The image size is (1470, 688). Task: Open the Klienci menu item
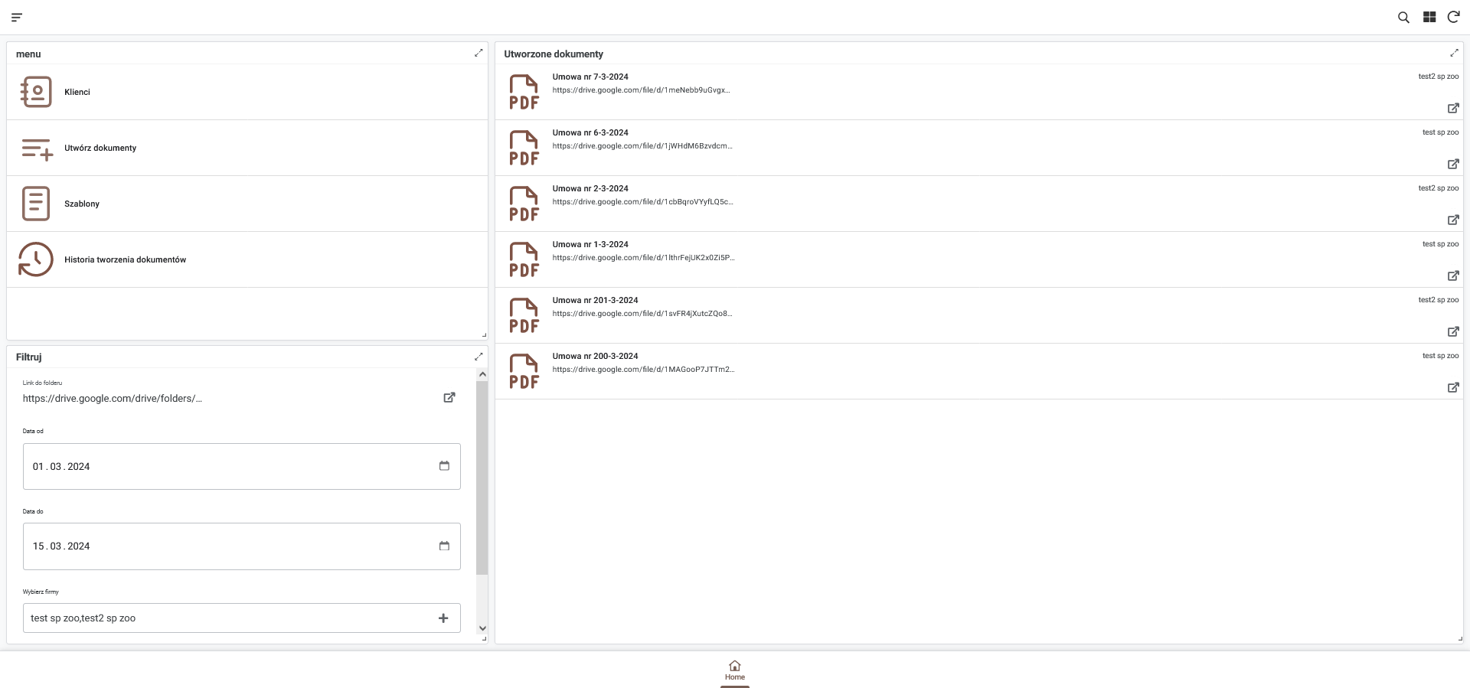coord(77,92)
